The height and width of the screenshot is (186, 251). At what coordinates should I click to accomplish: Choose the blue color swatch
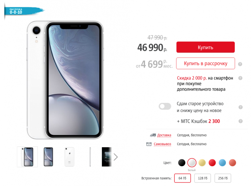222,163
